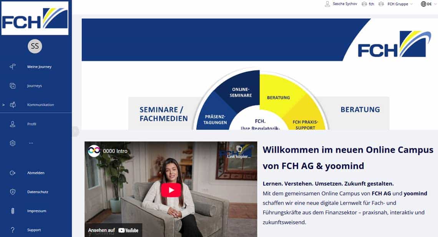Select the fch tenant label
The height and width of the screenshot is (237, 438).
click(x=371, y=4)
